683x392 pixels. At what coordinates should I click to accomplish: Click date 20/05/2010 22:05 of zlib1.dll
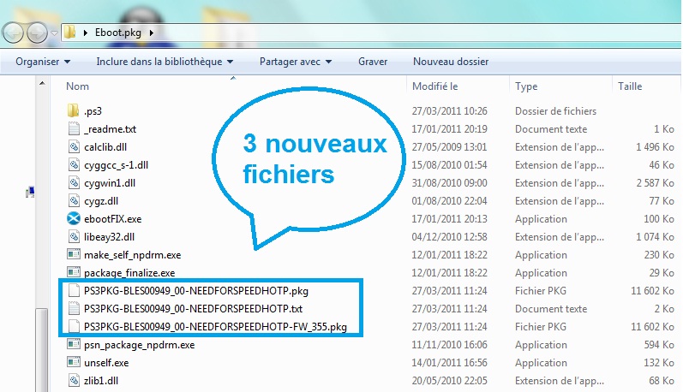pyautogui.click(x=449, y=381)
